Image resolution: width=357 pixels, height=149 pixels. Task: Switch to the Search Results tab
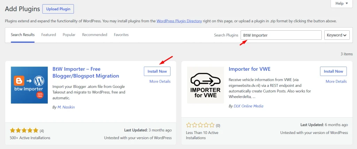[23, 35]
